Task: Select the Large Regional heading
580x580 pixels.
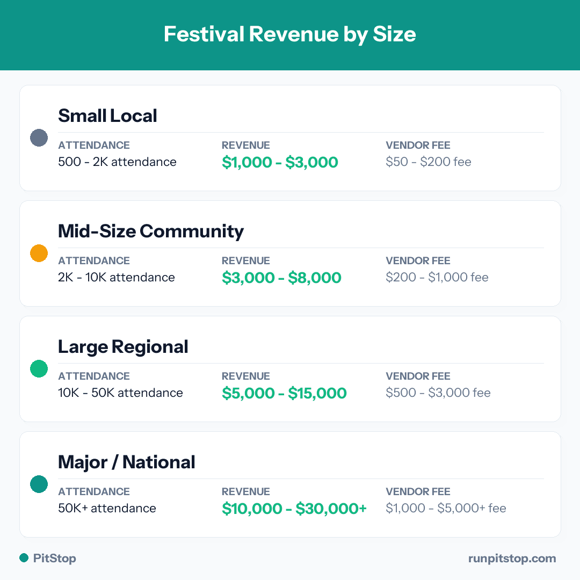Action: tap(123, 347)
